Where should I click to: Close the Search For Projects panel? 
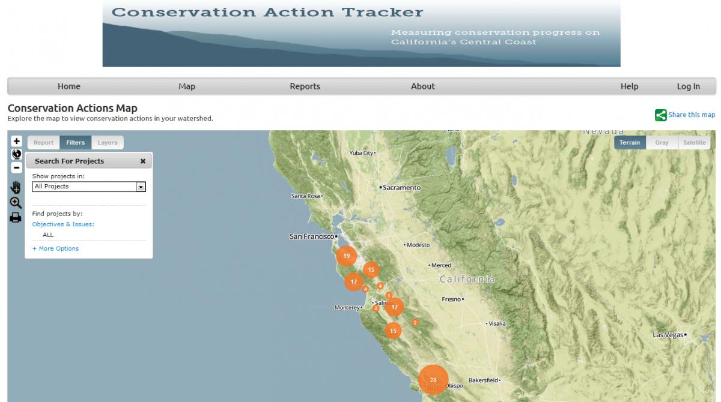click(x=143, y=161)
